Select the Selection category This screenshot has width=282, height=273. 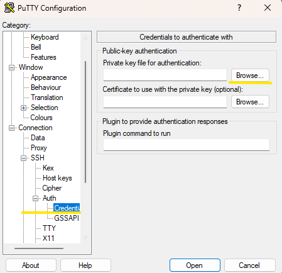click(44, 108)
